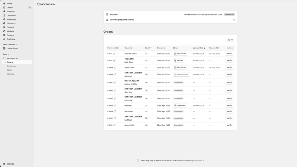The height and width of the screenshot is (167, 297).
Task: Open Customers under sanctions.io app
Action: (x=11, y=66)
